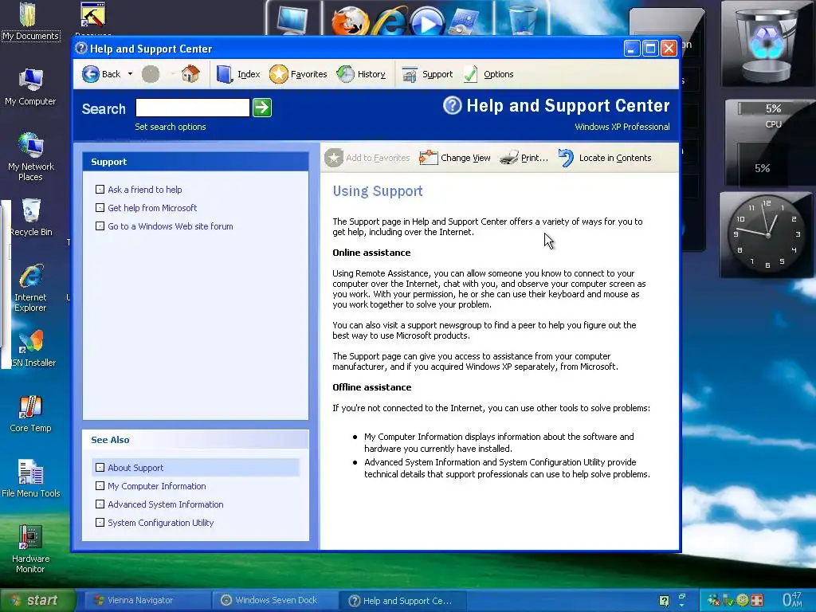Click the Help and Support title bar icon

(80, 49)
